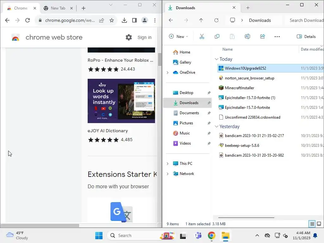Viewport: 324px width, 243px height.
Task: Open the RoPro Enhance Your Roblox extension link
Action: pos(120,60)
